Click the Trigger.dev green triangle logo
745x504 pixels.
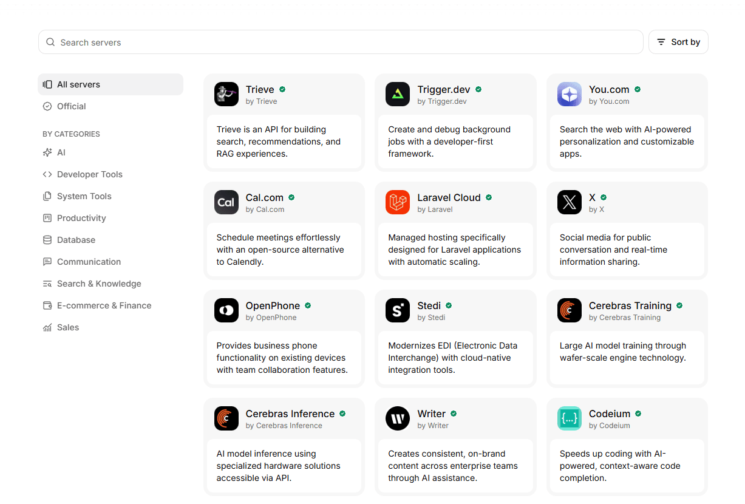398,94
